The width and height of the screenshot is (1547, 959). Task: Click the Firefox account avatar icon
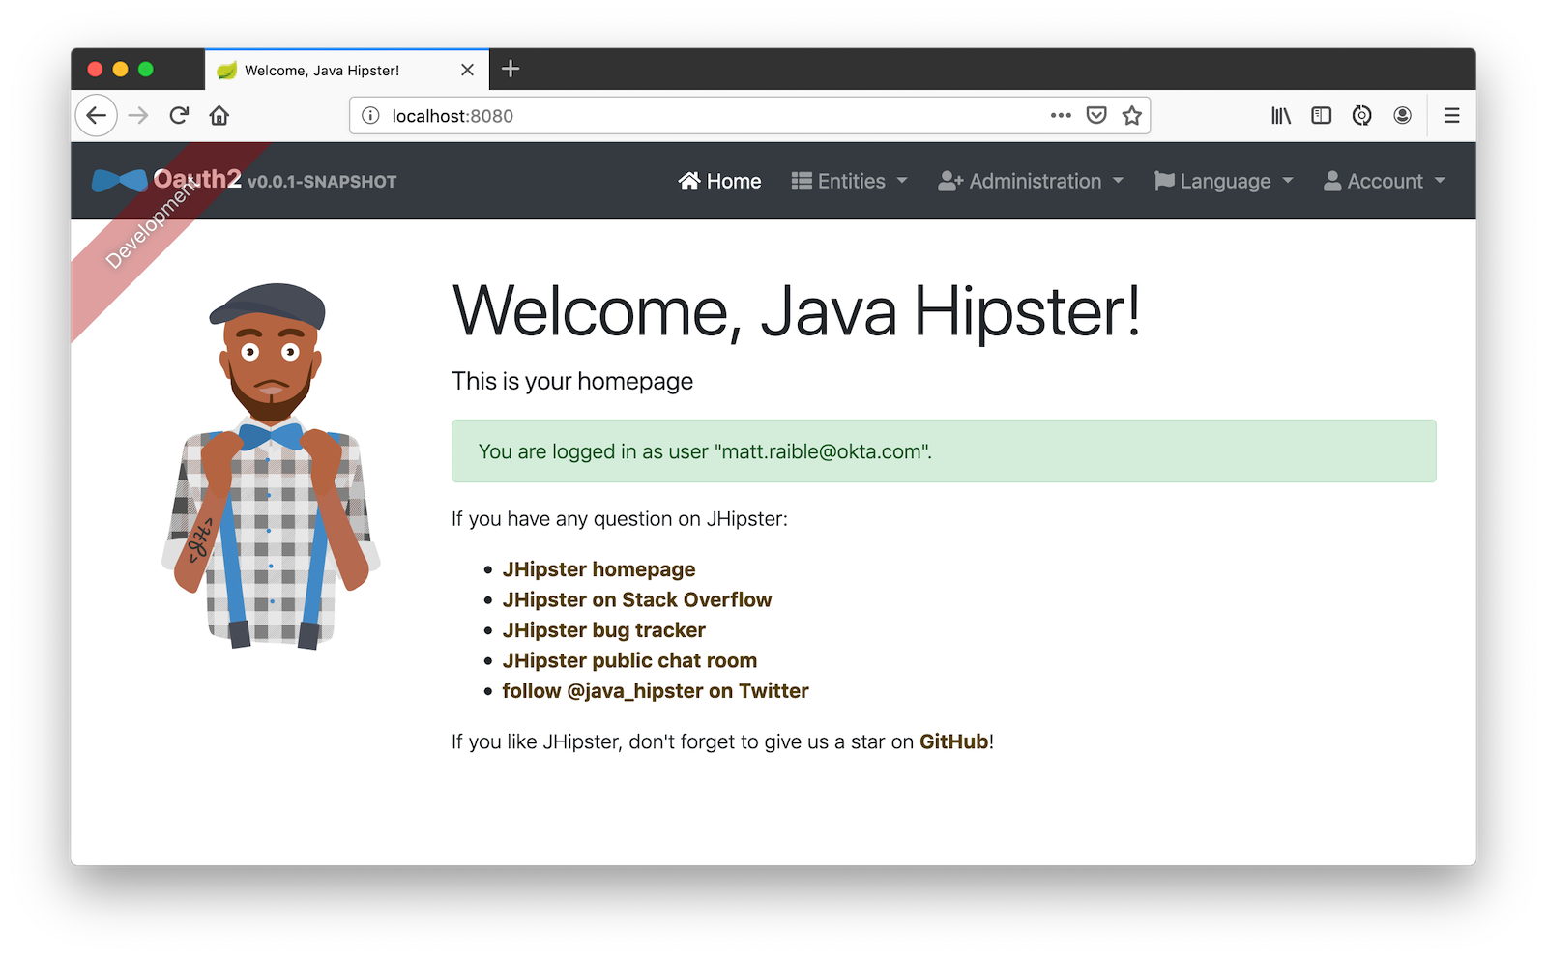[1402, 116]
